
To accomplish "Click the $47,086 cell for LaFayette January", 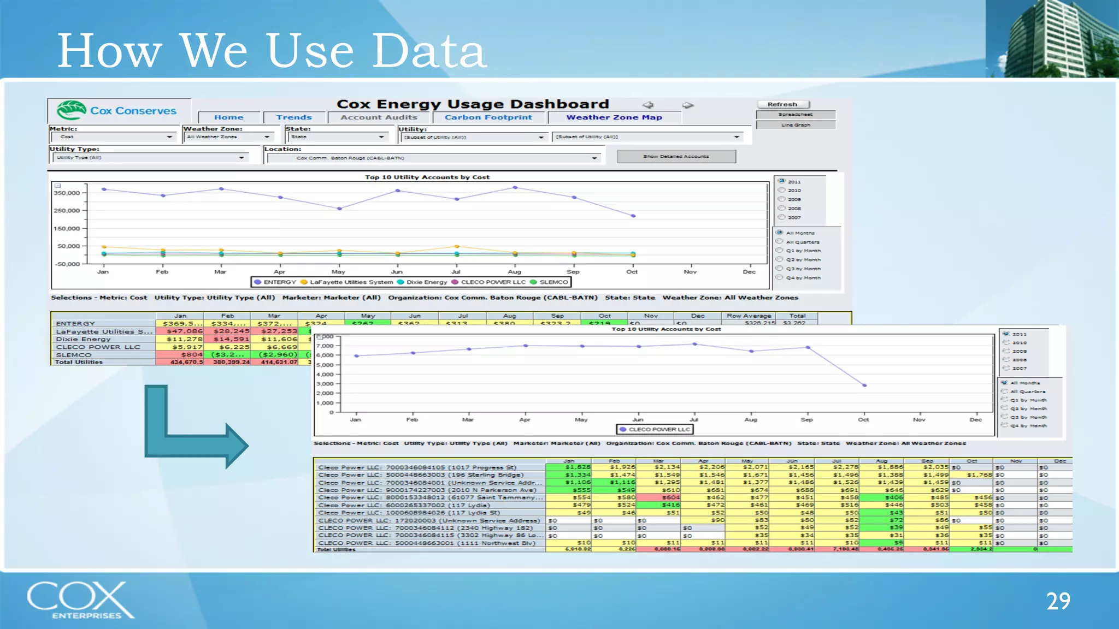I will (x=179, y=331).
